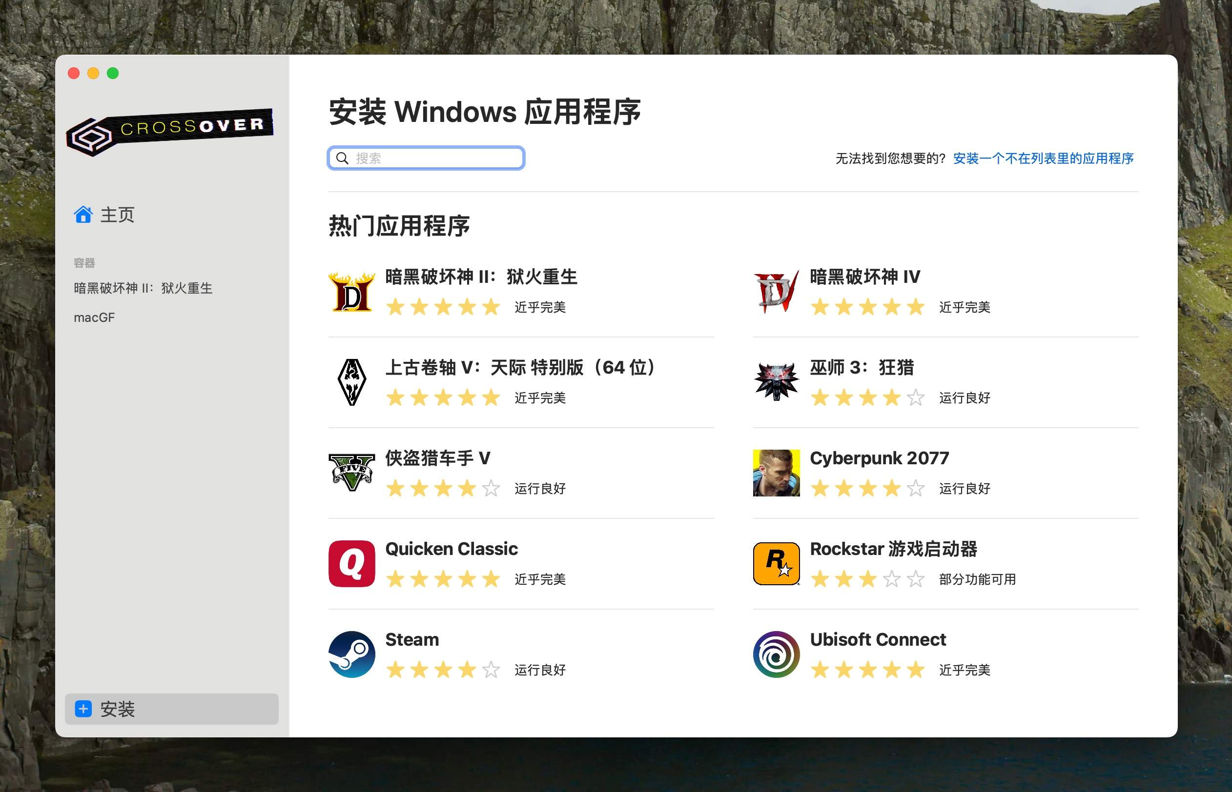Click the plus icon beside 安装
Image resolution: width=1232 pixels, height=792 pixels.
(83, 709)
